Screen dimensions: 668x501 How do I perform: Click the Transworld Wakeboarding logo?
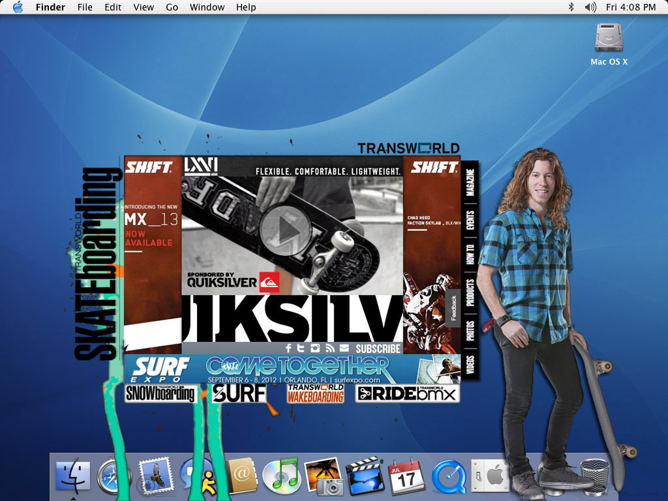pyautogui.click(x=316, y=393)
